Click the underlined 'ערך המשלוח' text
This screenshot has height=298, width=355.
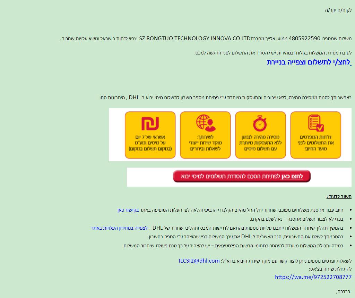(x=220, y=237)
